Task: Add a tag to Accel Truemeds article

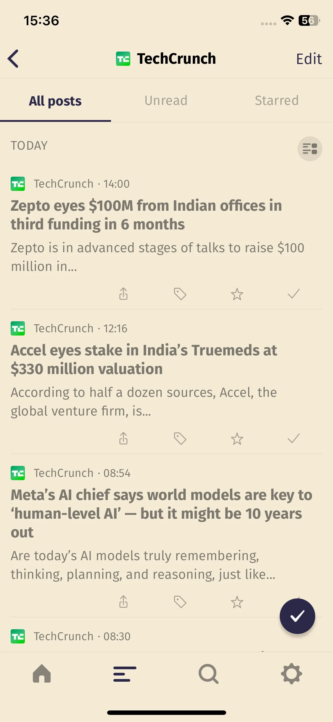Action: 180,439
